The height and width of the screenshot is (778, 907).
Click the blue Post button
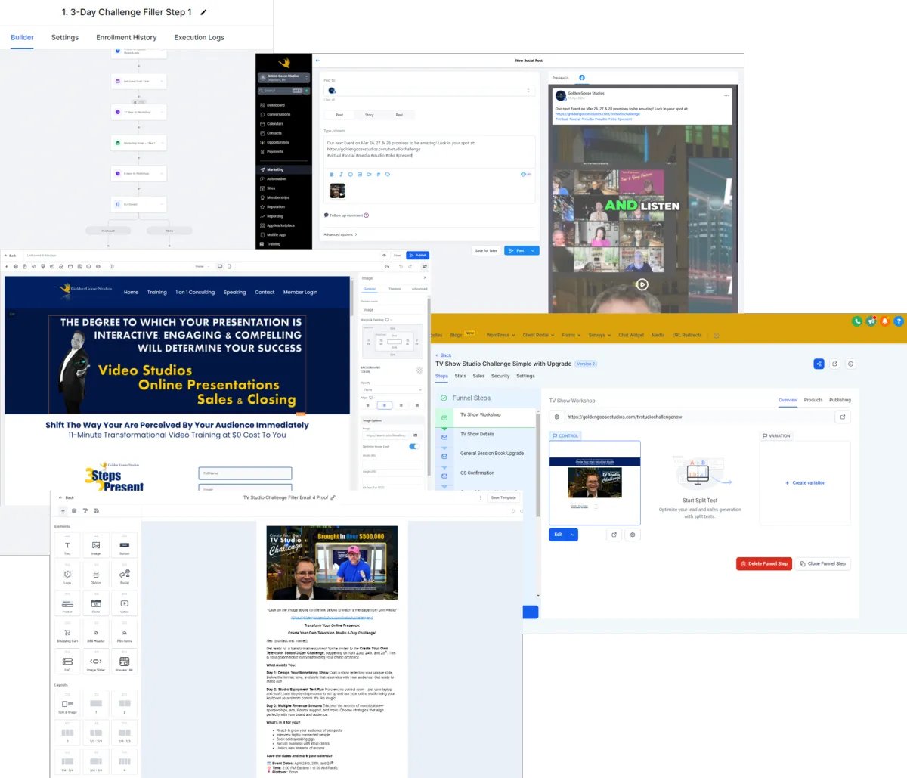(516, 250)
